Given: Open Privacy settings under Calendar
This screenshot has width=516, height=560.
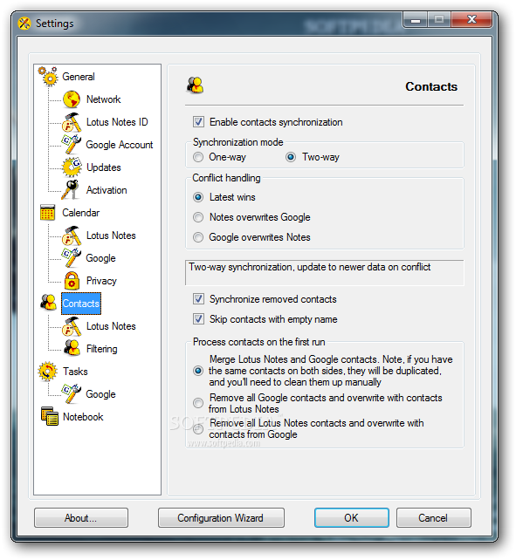Looking at the screenshot, I should (x=101, y=281).
